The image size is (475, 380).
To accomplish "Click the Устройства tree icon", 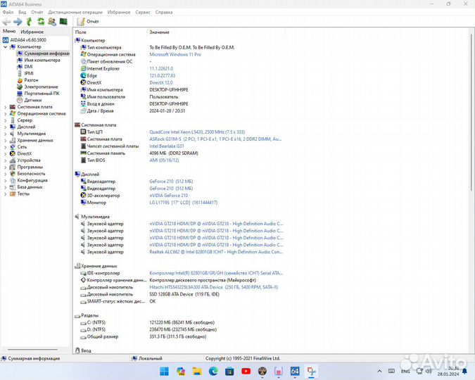I will click(x=13, y=160).
